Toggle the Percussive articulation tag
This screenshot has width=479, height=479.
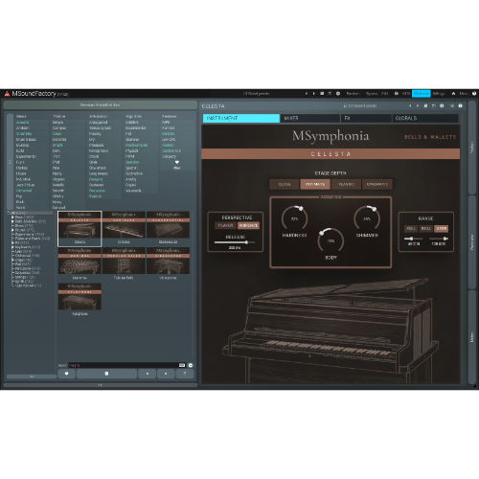click(x=97, y=191)
